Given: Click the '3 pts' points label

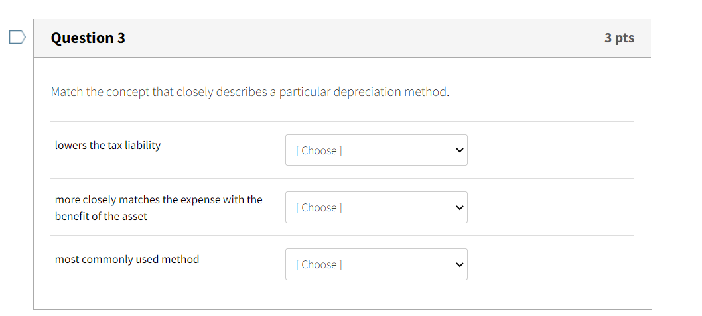Looking at the screenshot, I should 619,38.
